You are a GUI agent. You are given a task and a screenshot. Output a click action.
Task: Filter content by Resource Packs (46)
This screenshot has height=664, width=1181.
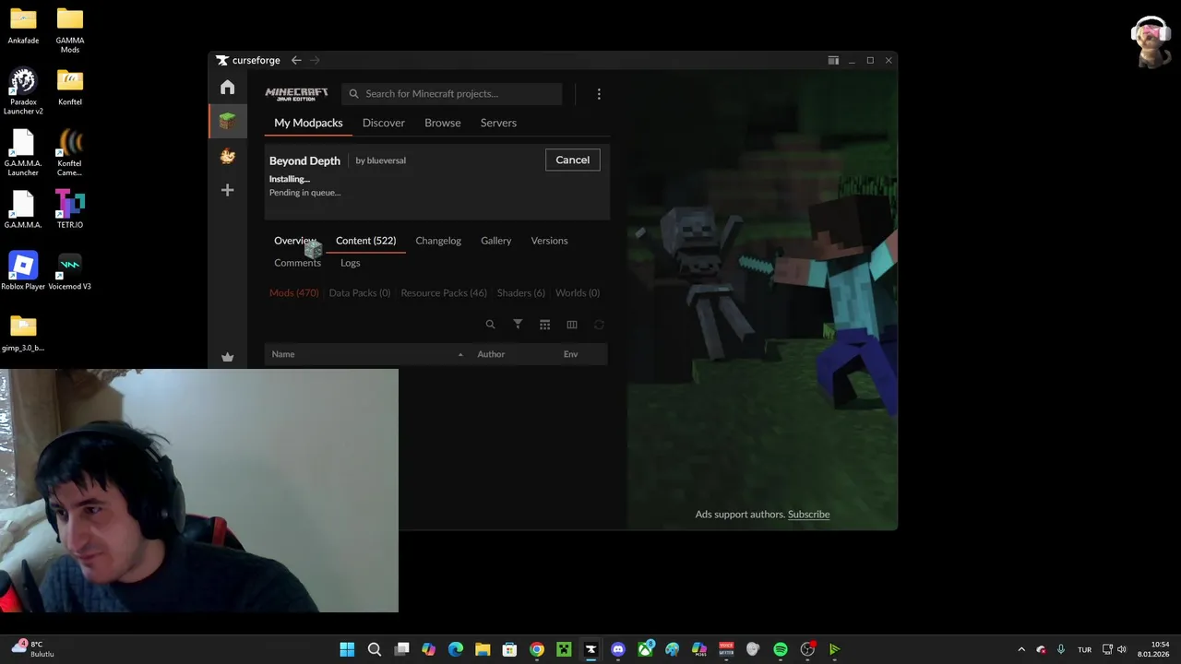pyautogui.click(x=444, y=293)
